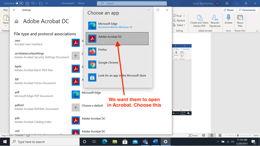
Task: Click Create and Share Adobe PDF
Action: click(199, 21)
